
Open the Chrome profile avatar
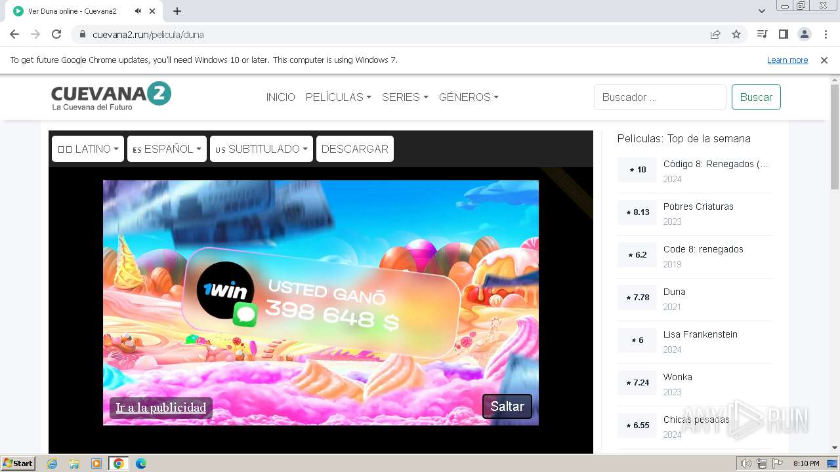point(804,34)
